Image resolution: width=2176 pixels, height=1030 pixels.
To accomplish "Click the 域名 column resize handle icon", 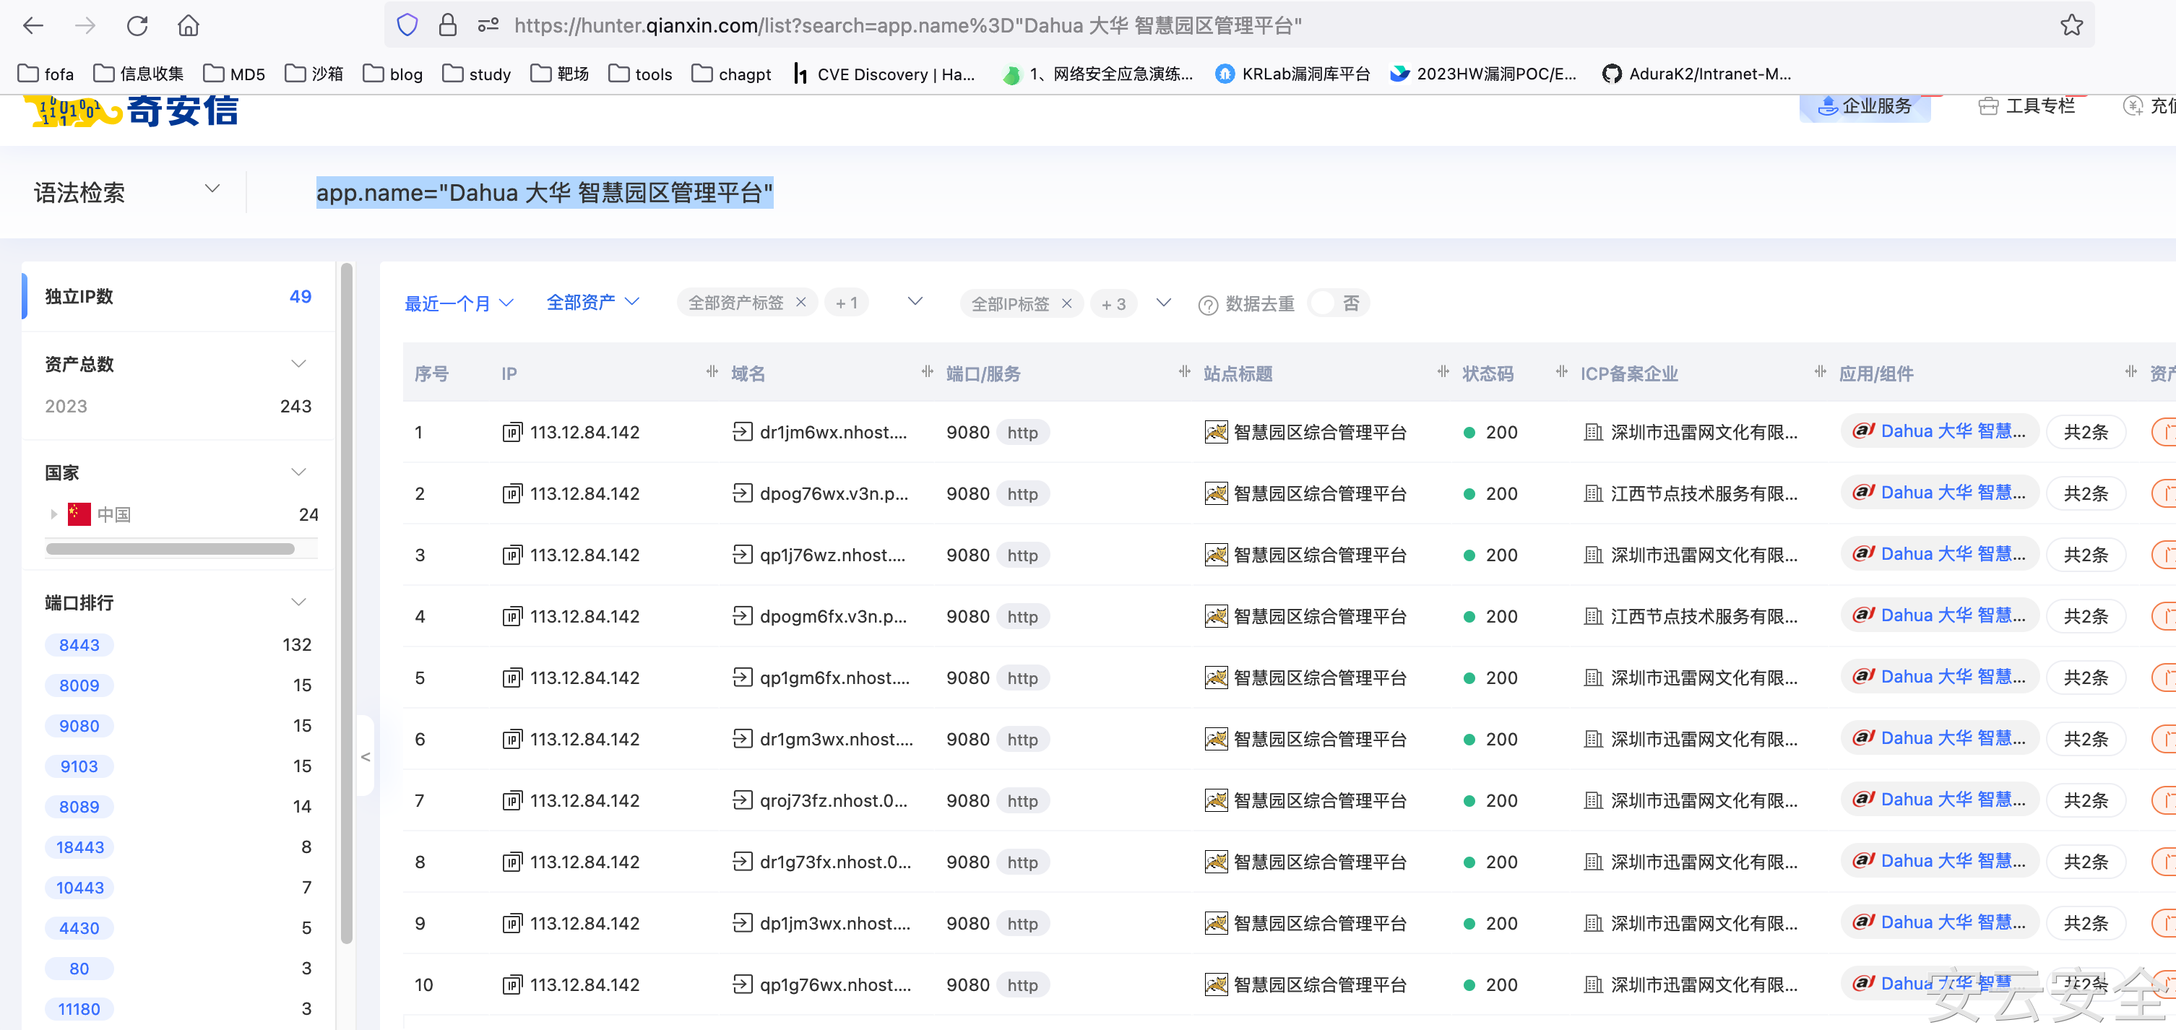I will tap(927, 371).
